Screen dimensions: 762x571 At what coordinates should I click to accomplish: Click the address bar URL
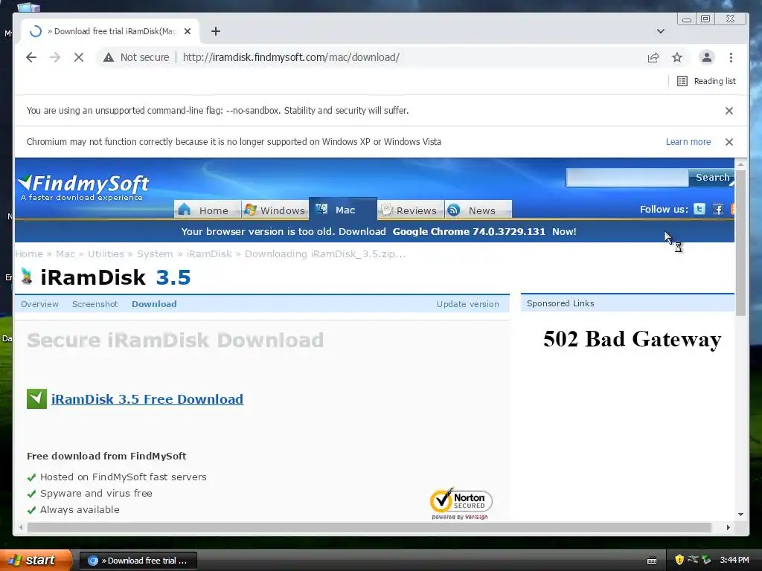pos(291,57)
